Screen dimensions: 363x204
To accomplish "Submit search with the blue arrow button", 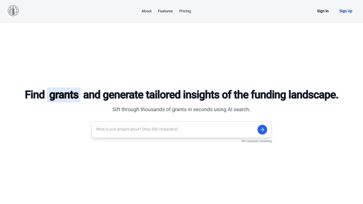I will click(x=262, y=130).
